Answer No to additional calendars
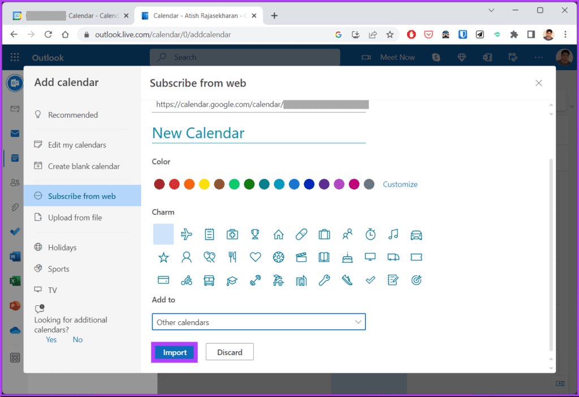Viewport: 579px width, 397px height. pyautogui.click(x=77, y=340)
